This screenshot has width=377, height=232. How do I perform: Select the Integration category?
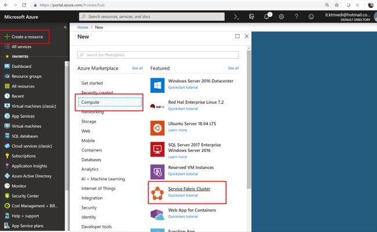[92, 198]
